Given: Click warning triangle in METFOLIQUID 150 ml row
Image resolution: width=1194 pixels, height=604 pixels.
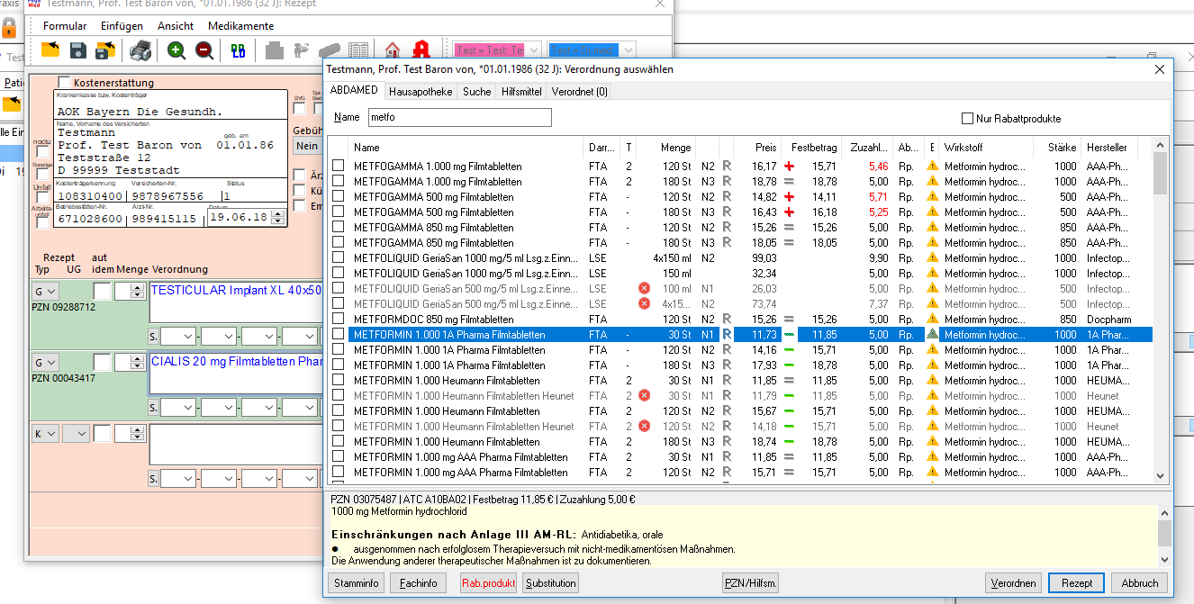Looking at the screenshot, I should 932,273.
